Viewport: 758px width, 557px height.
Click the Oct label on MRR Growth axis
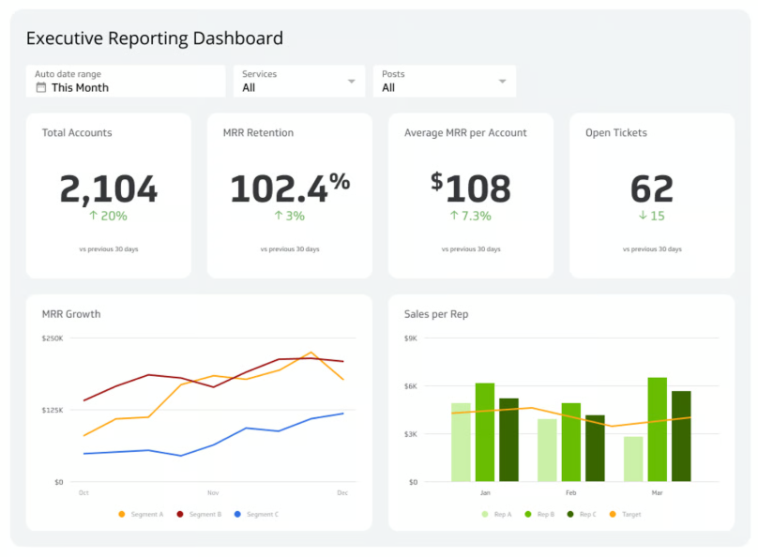83,492
